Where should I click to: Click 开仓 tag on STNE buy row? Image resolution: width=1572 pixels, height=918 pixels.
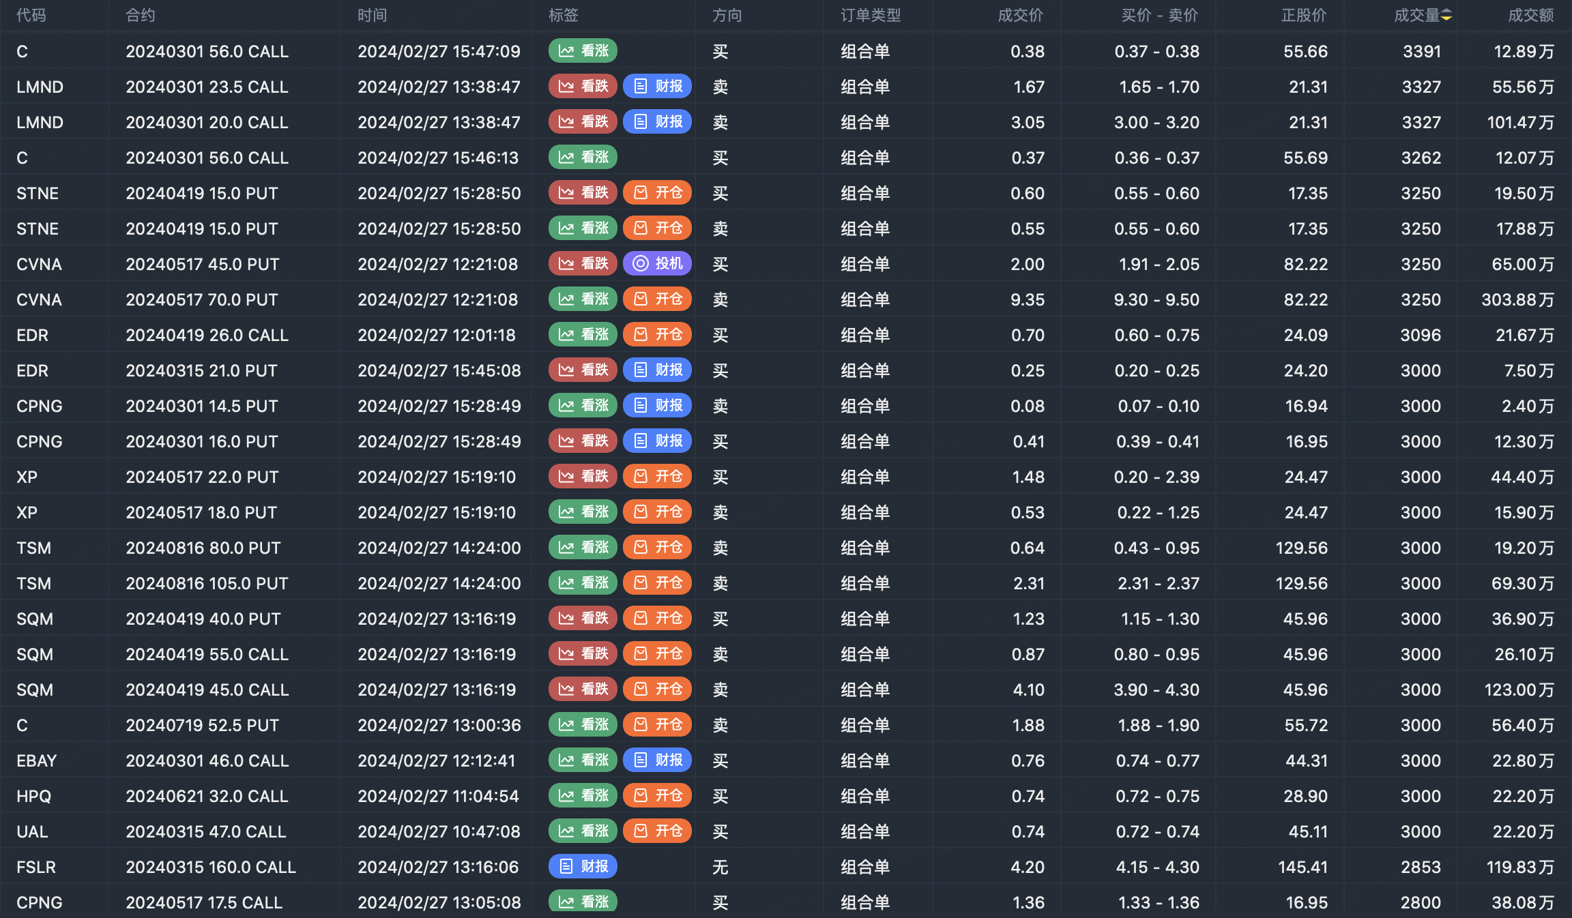[x=657, y=193]
